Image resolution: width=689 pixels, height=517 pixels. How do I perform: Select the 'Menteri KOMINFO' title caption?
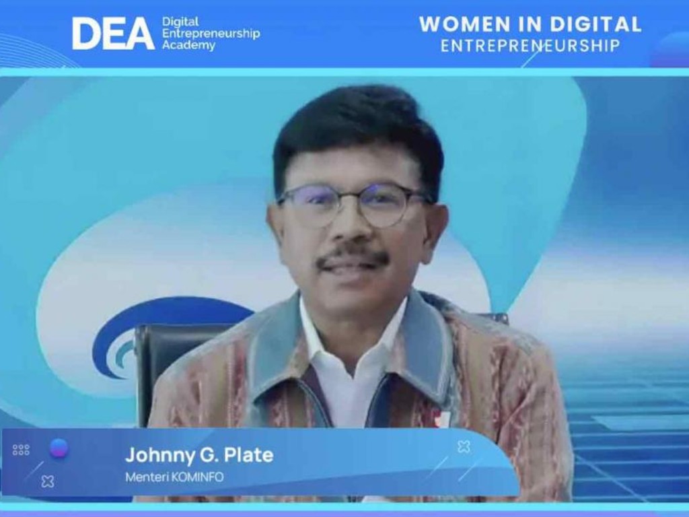(x=174, y=478)
